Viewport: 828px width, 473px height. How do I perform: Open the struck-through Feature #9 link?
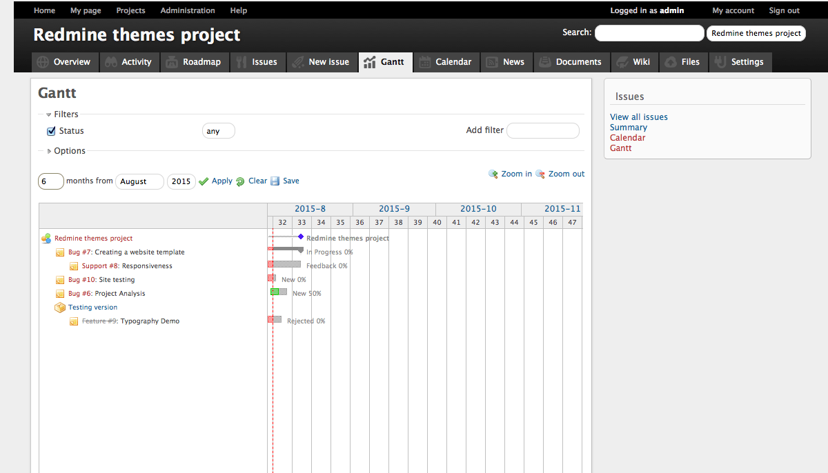pyautogui.click(x=100, y=321)
